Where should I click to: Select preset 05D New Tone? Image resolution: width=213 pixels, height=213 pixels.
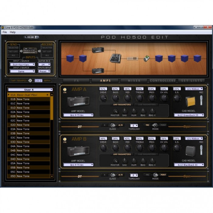pos(29,176)
